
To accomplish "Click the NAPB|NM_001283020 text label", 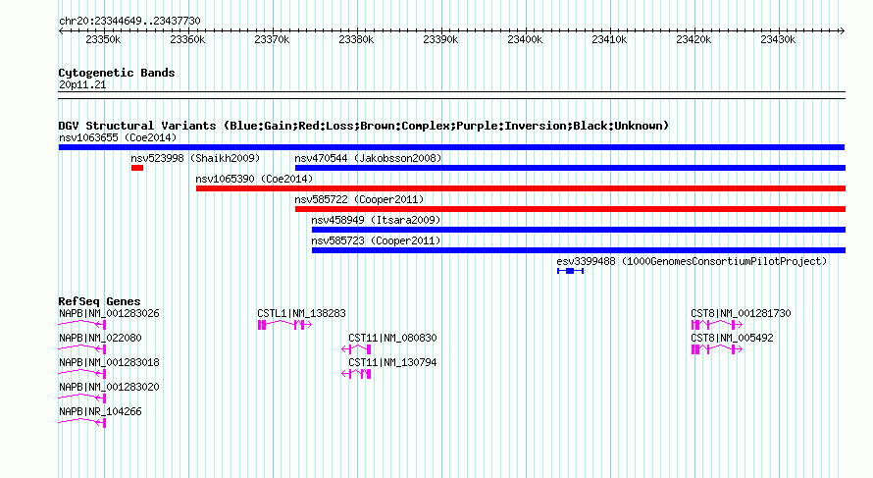I will click(x=109, y=387).
